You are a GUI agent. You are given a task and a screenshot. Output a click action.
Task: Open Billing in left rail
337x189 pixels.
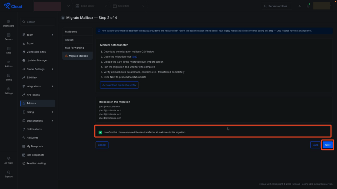pyautogui.click(x=9, y=77)
